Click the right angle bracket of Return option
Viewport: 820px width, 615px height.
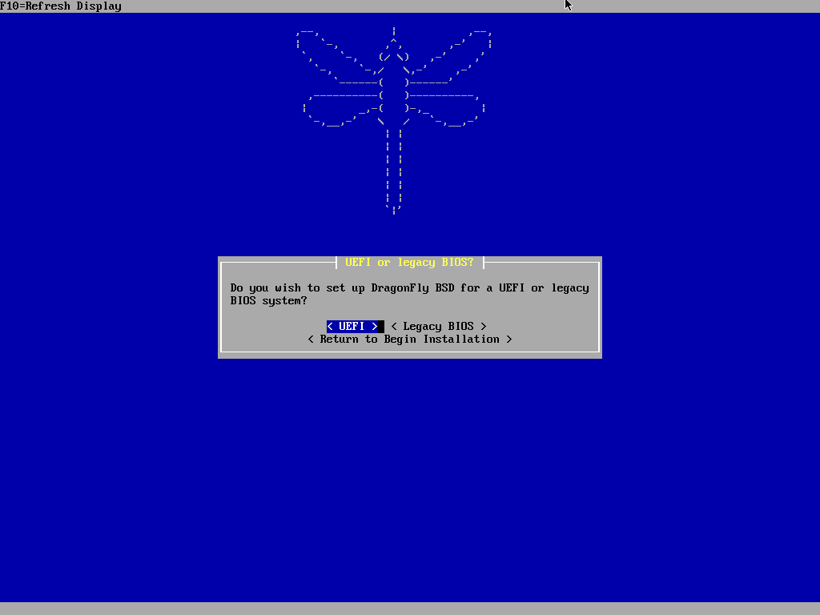click(509, 339)
